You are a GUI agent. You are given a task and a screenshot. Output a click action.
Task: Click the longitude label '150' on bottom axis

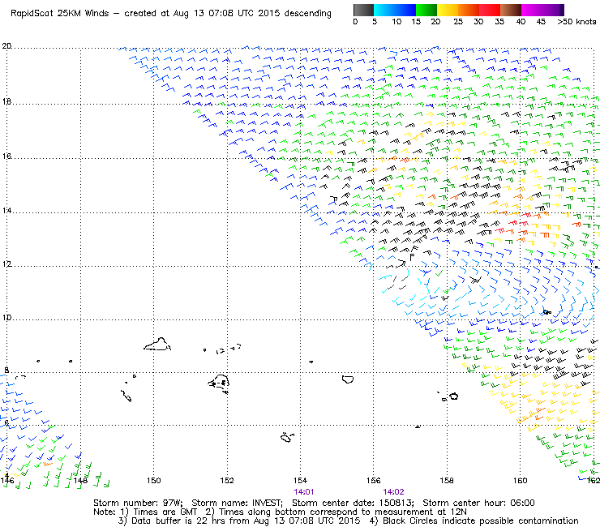(154, 480)
